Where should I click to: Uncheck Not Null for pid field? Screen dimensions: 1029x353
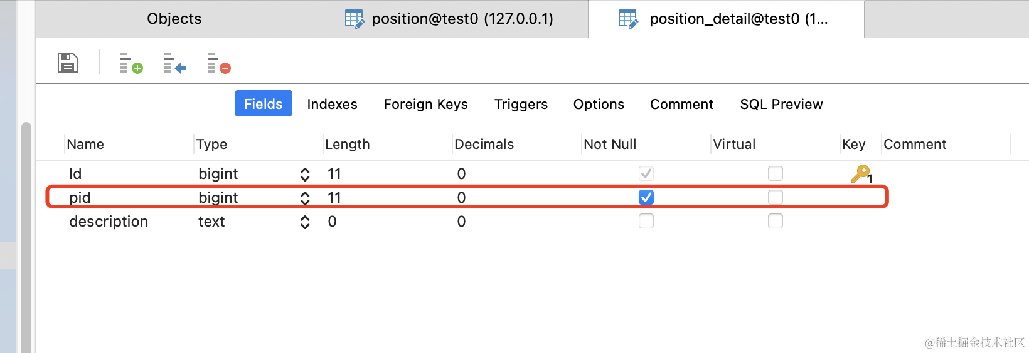pyautogui.click(x=646, y=197)
